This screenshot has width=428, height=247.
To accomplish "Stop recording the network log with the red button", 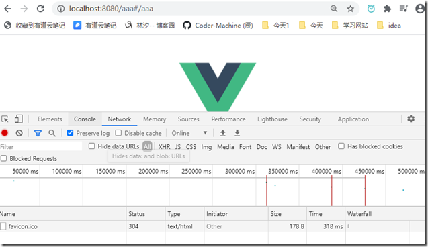I will click(5, 133).
